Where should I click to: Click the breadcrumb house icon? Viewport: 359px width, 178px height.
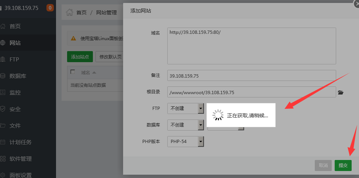(69, 13)
